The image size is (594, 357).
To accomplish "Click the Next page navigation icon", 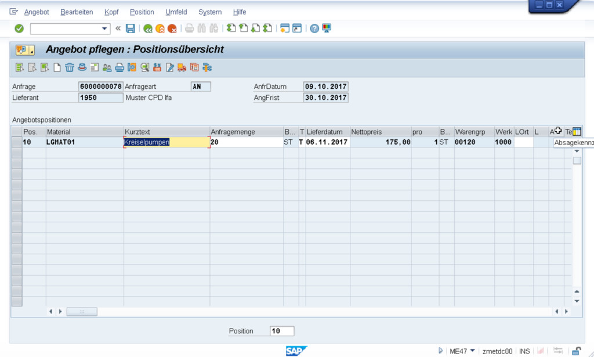I will (255, 28).
